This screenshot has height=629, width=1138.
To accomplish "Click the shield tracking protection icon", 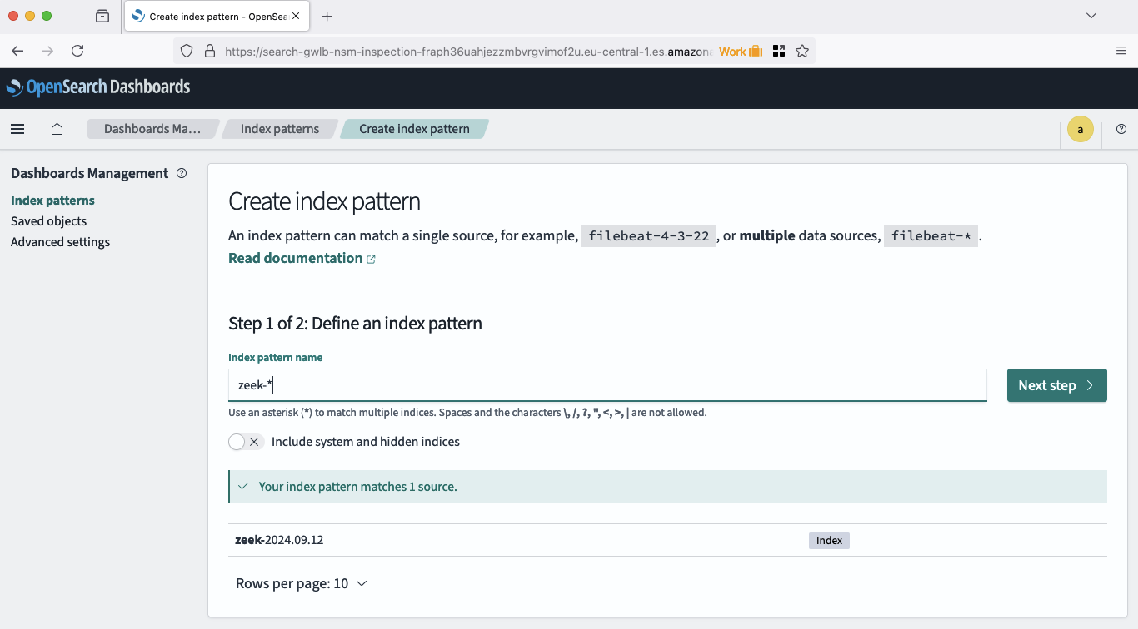I will point(186,50).
